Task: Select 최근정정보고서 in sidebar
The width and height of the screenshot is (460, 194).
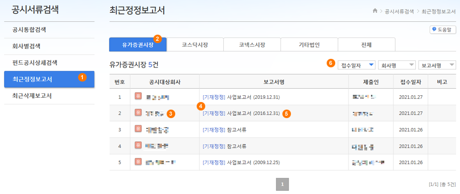Action: point(50,79)
